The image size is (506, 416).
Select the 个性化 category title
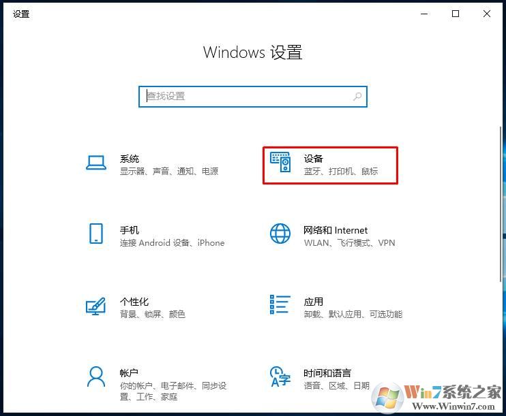(134, 302)
